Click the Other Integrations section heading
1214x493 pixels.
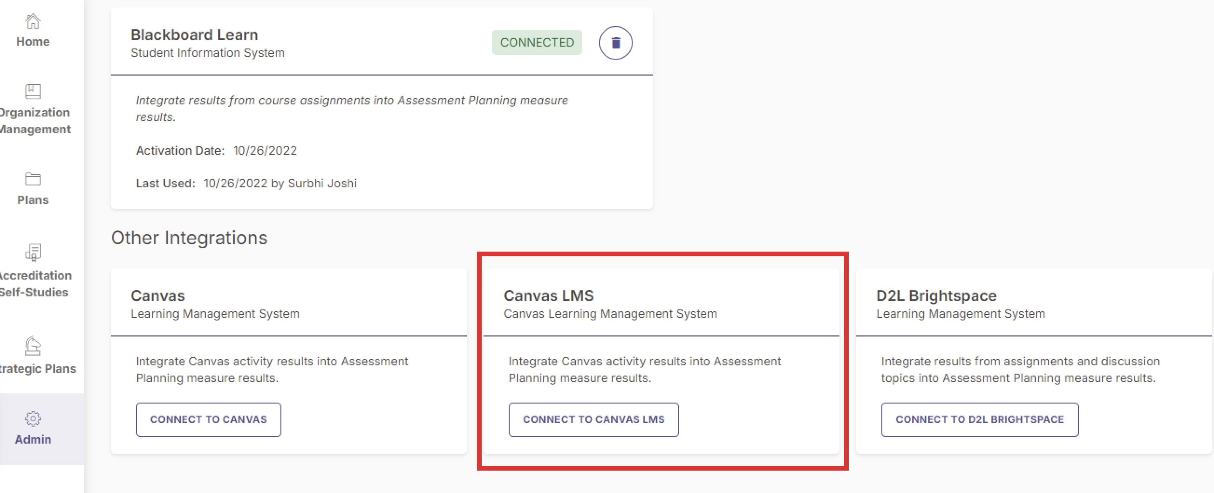[189, 238]
